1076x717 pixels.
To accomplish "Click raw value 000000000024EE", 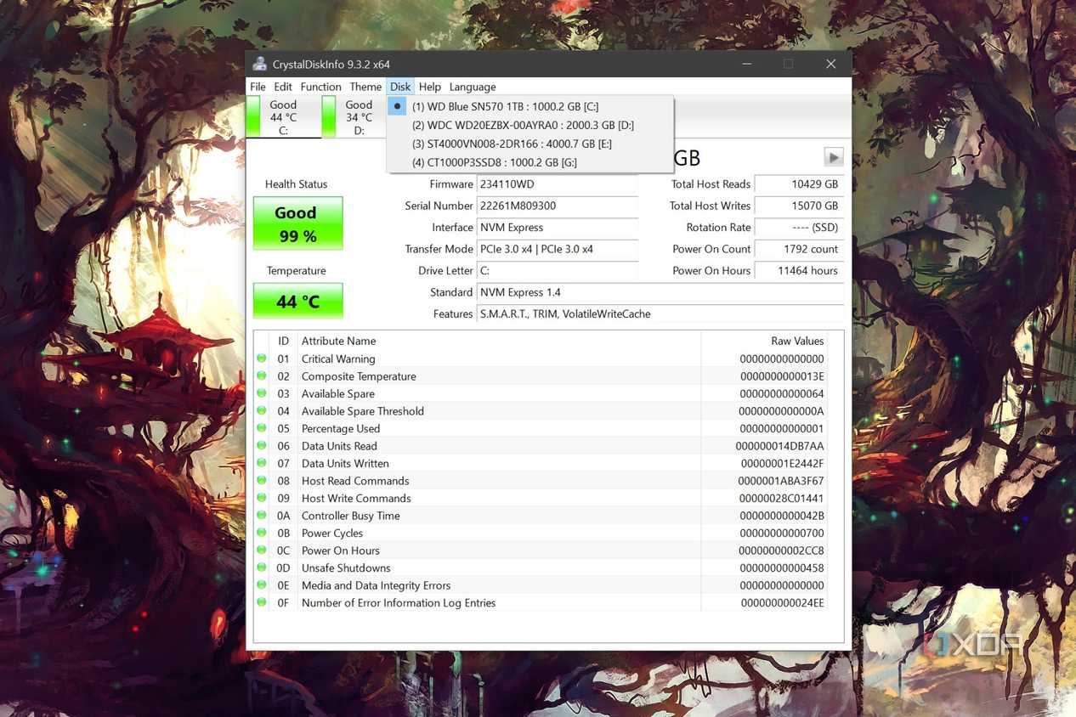I will tap(782, 603).
